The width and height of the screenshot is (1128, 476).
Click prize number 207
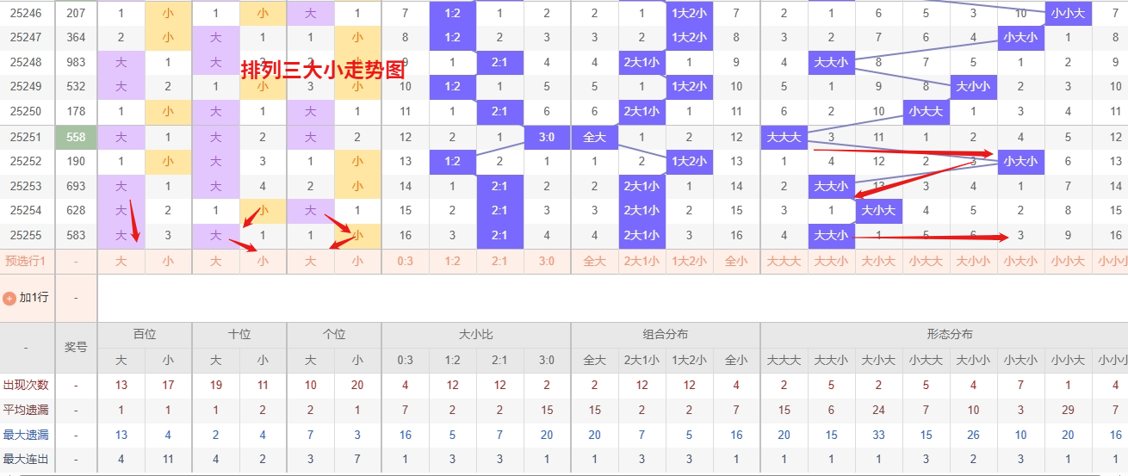coord(76,13)
